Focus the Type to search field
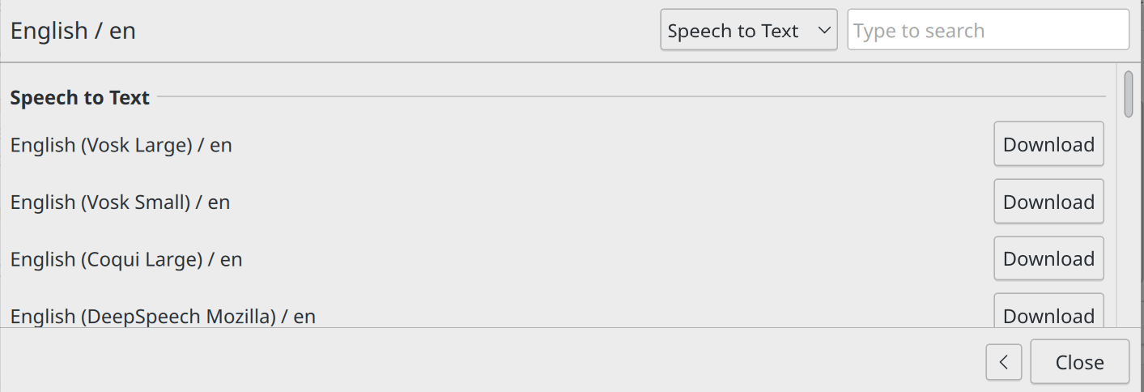 click(x=988, y=30)
